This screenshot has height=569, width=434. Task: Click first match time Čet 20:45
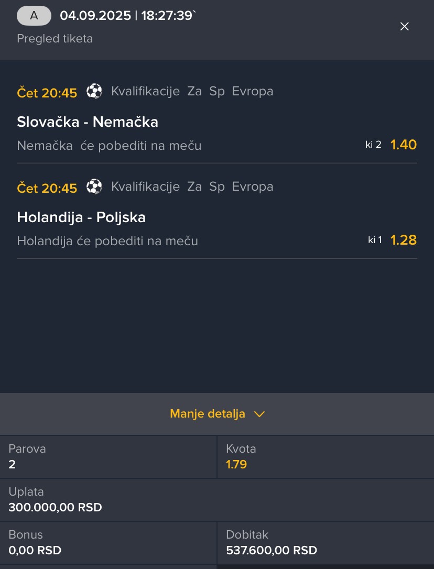click(x=47, y=93)
